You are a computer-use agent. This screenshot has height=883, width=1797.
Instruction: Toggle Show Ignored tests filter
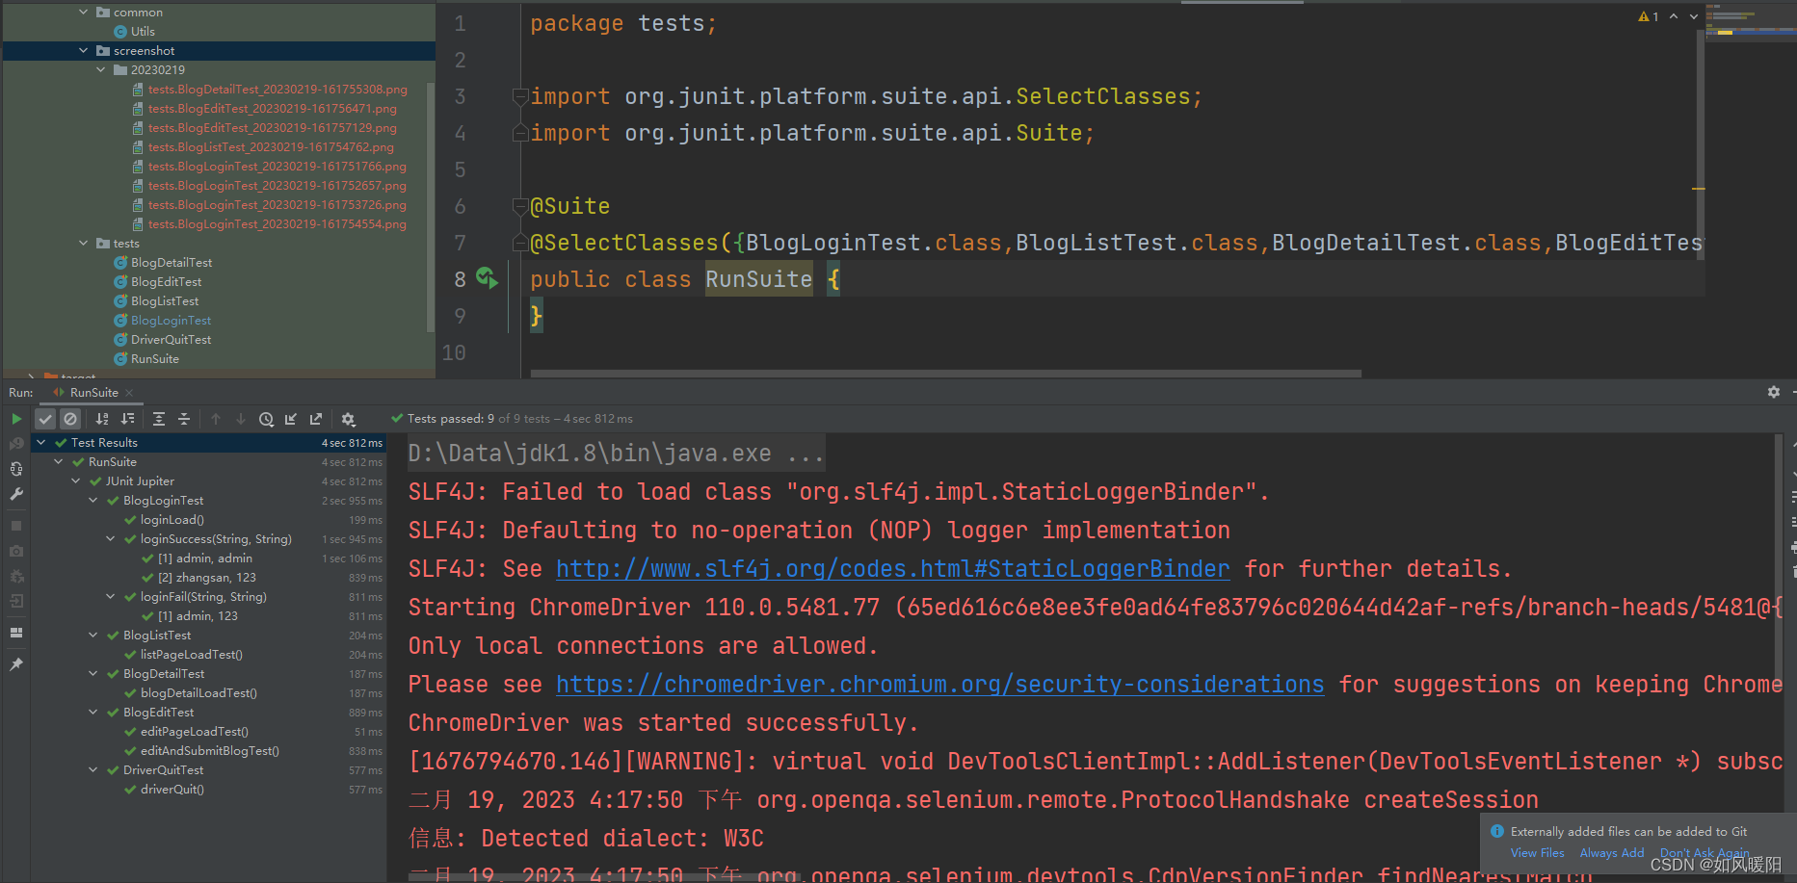coord(70,419)
